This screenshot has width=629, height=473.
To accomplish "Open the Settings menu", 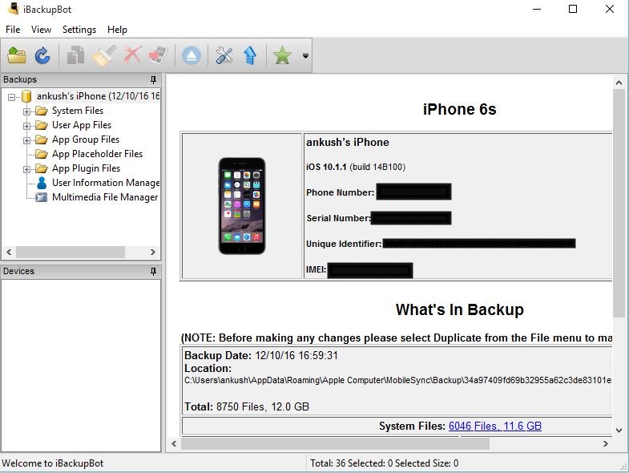I will pos(79,30).
